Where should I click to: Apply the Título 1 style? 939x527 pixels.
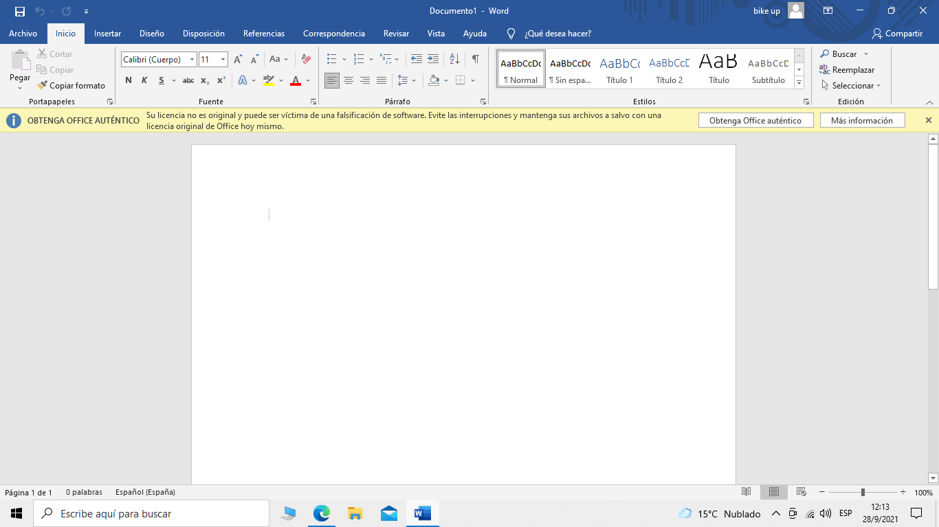point(620,69)
